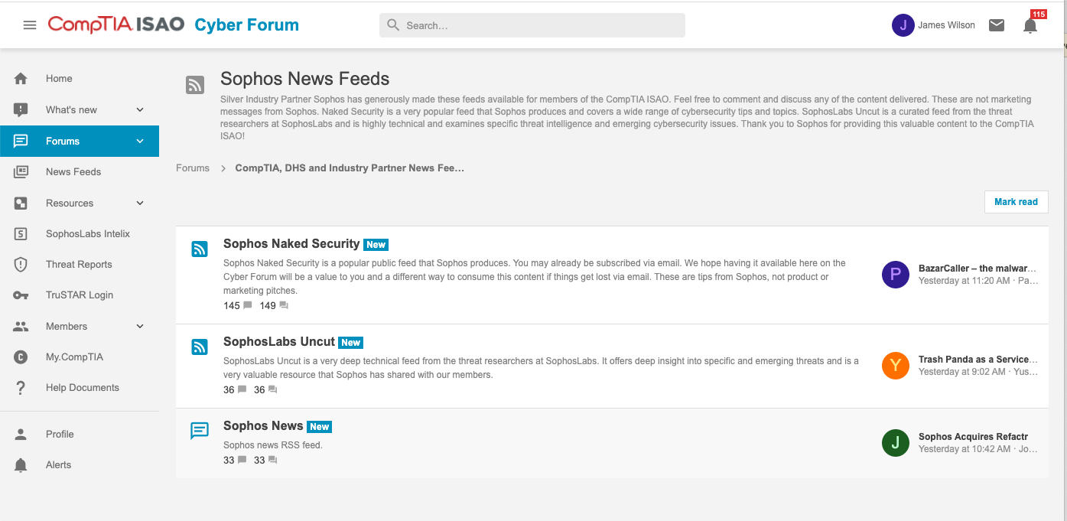
Task: Click the 145 threads count
Action: coord(232,306)
